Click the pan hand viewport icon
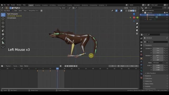Viewport: 169px width, 95px height. (137, 27)
